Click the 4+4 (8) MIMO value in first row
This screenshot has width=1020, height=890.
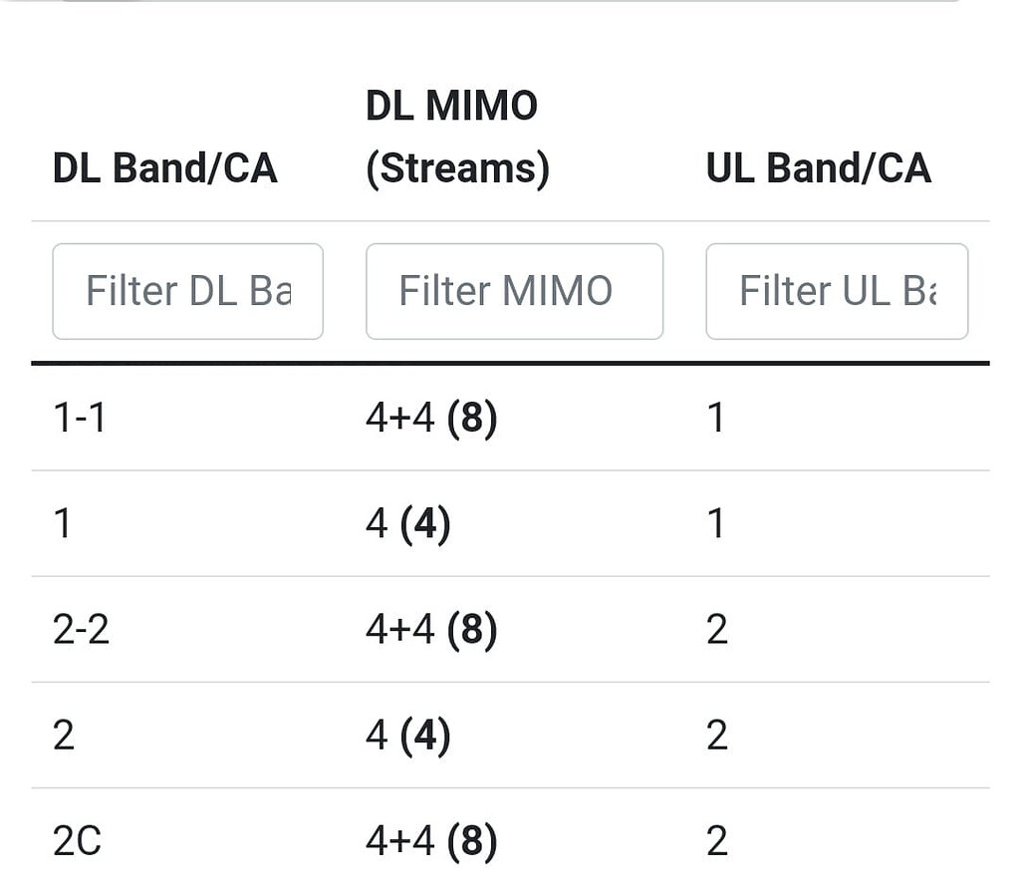click(x=432, y=418)
